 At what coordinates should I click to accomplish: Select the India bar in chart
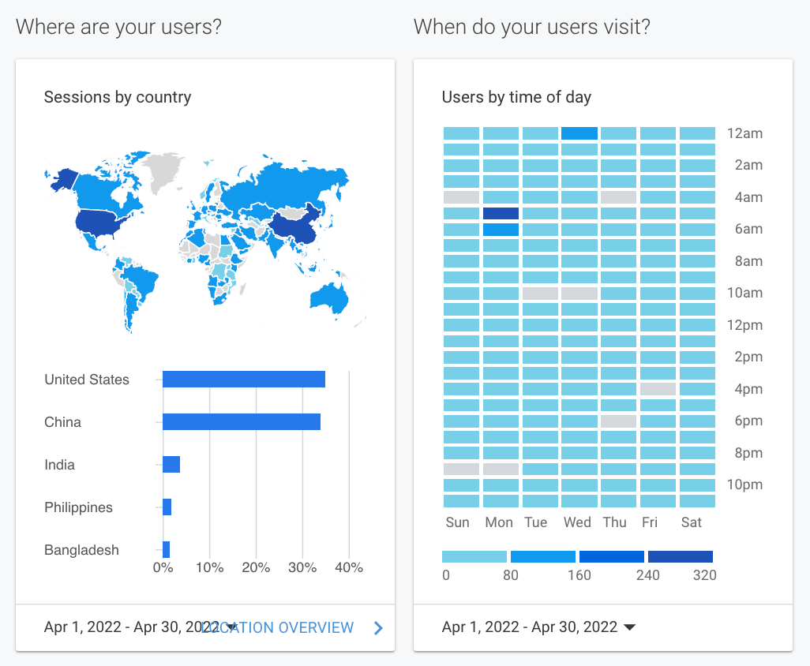click(x=171, y=465)
